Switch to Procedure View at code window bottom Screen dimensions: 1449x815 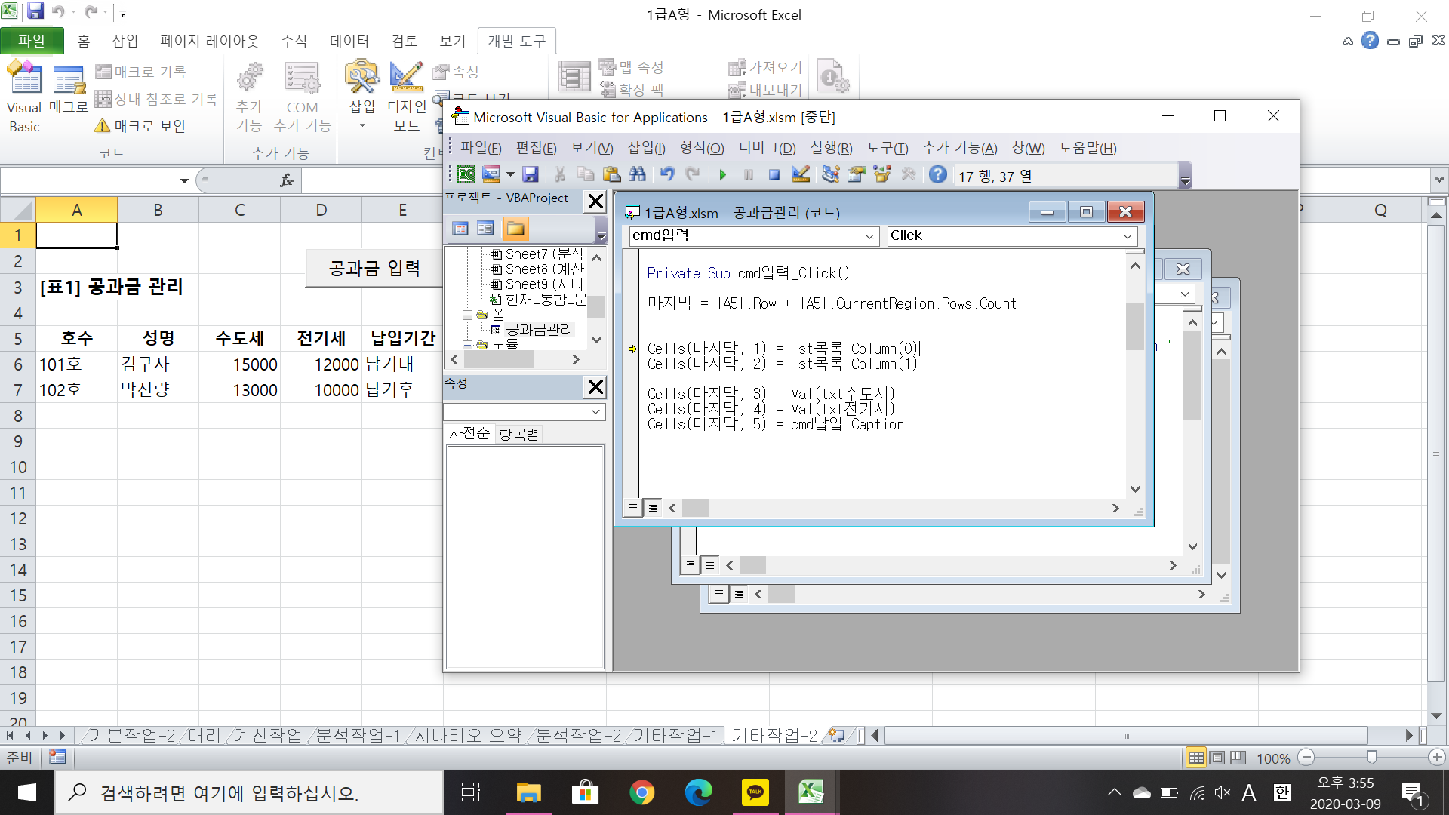point(633,507)
